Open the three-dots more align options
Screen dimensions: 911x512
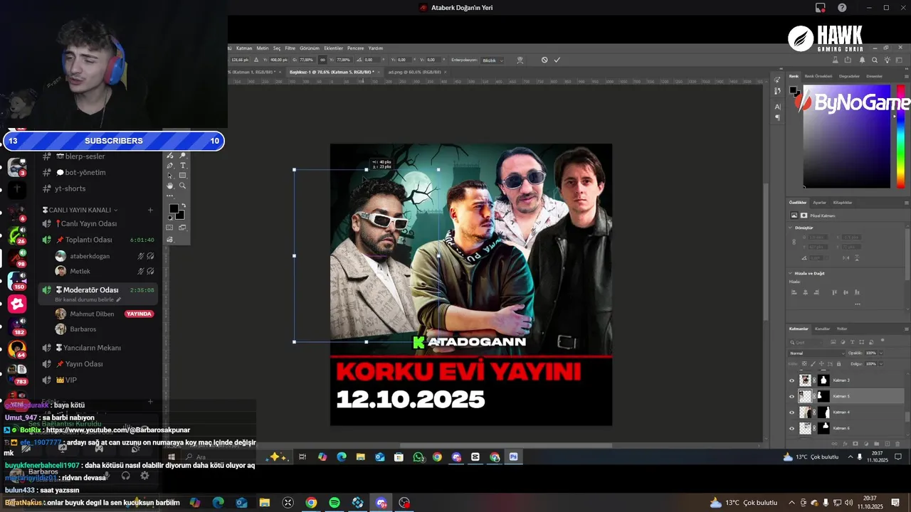(858, 304)
